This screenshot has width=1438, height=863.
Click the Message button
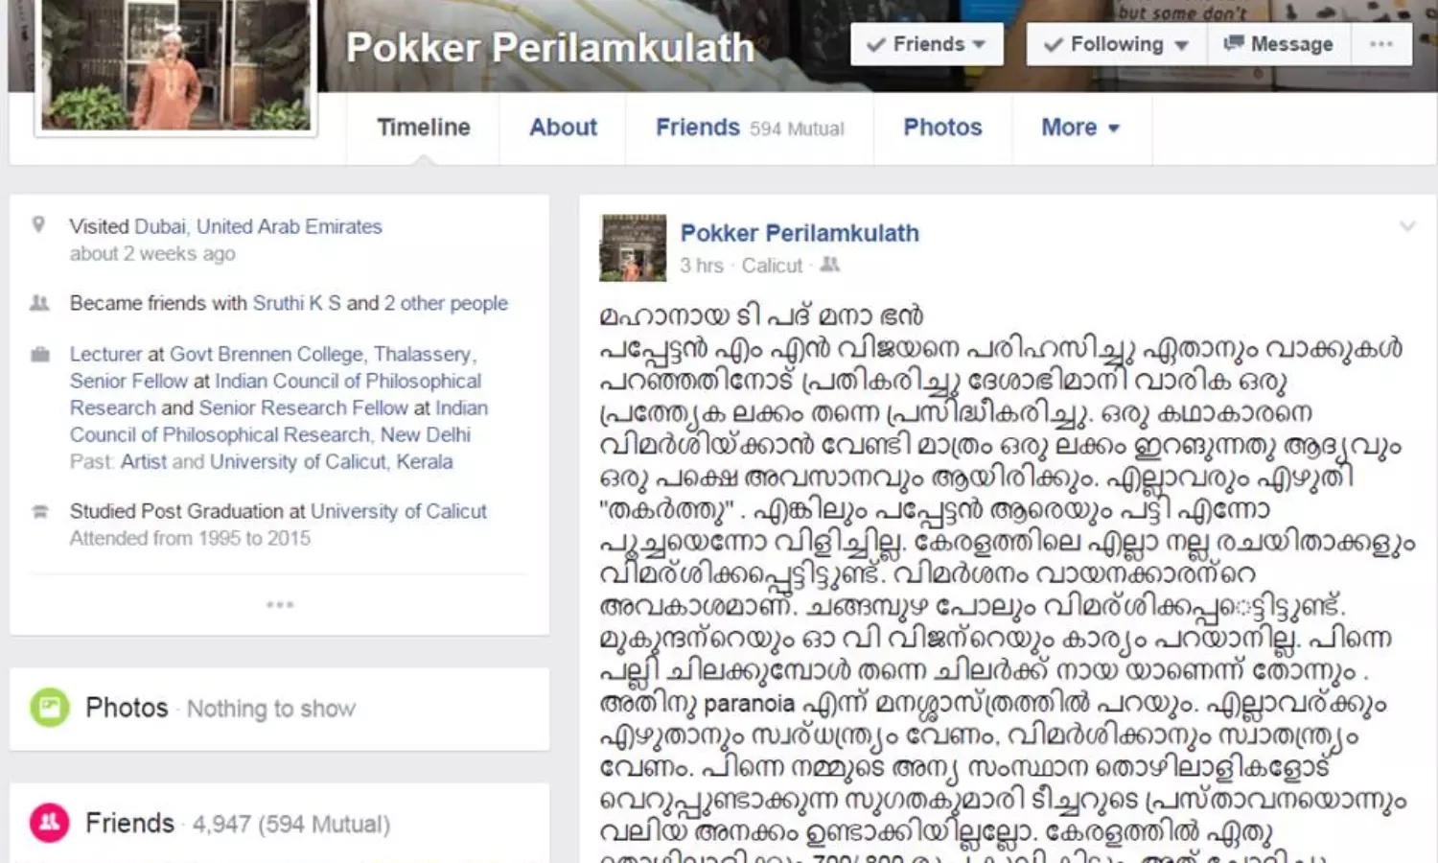pyautogui.click(x=1279, y=44)
